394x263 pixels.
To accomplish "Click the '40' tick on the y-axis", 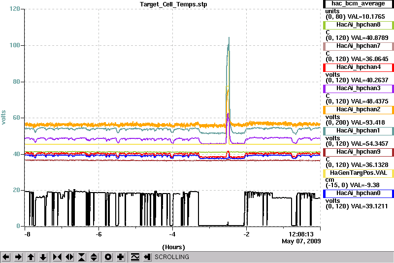I will 17,154.
